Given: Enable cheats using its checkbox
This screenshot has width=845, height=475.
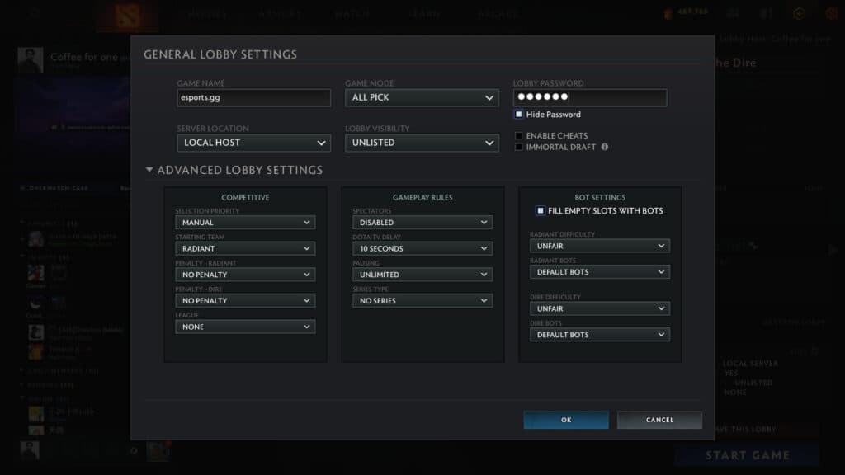Looking at the screenshot, I should 518,135.
